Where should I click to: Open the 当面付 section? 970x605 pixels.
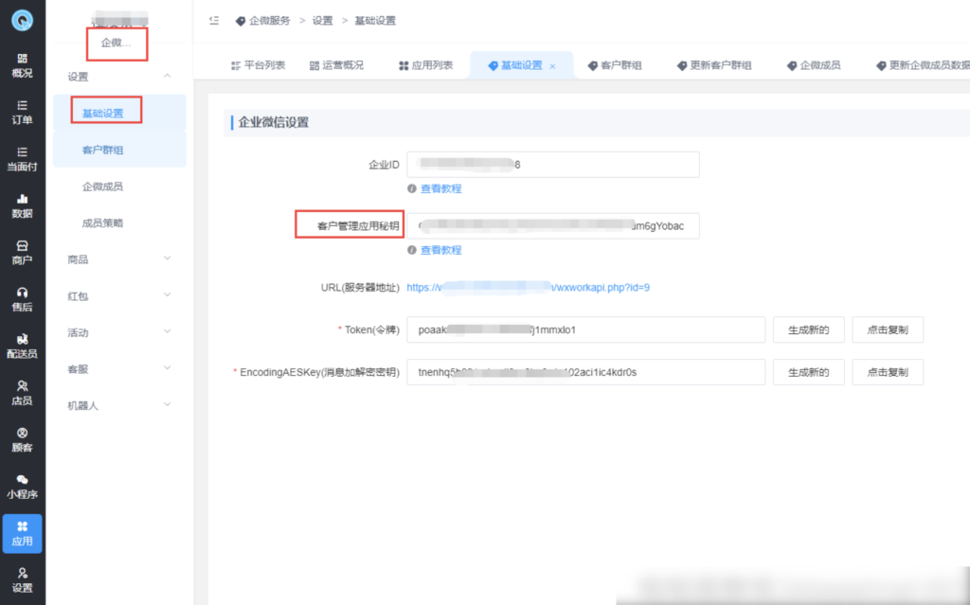[x=21, y=161]
